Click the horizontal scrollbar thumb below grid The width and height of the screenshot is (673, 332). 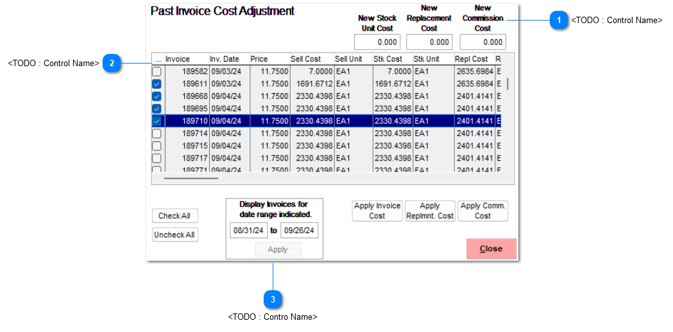tap(191, 178)
